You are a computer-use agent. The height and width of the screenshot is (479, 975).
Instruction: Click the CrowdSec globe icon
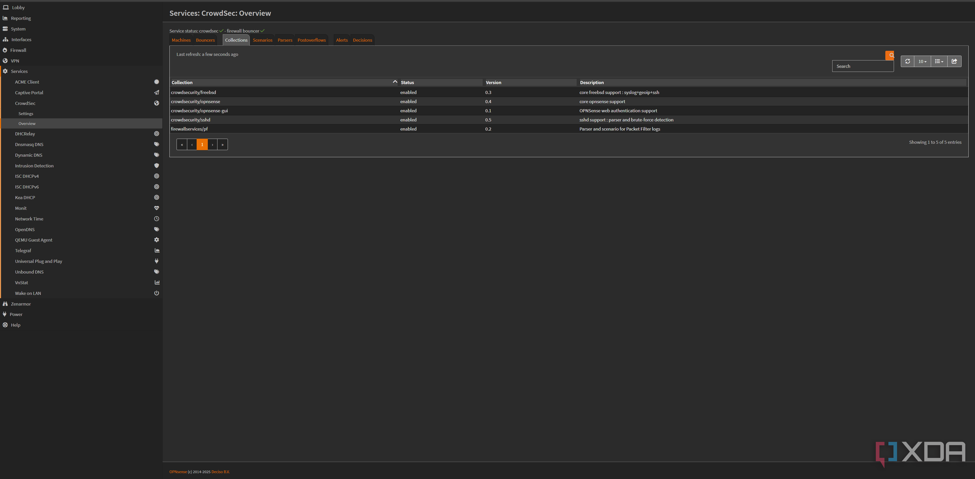pos(156,103)
